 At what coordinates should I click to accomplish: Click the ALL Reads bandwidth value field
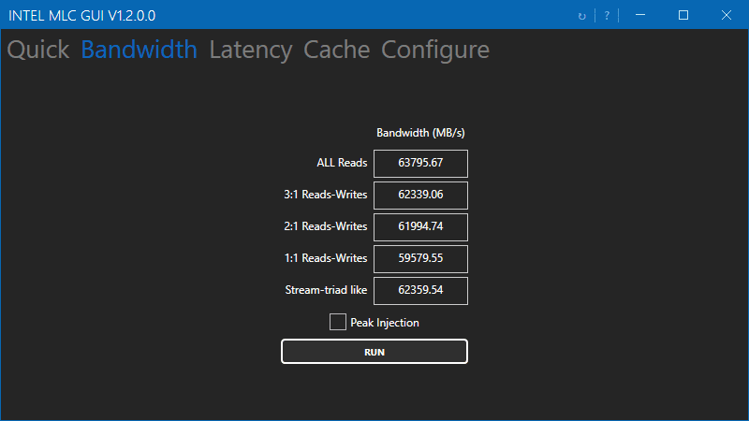pos(420,164)
